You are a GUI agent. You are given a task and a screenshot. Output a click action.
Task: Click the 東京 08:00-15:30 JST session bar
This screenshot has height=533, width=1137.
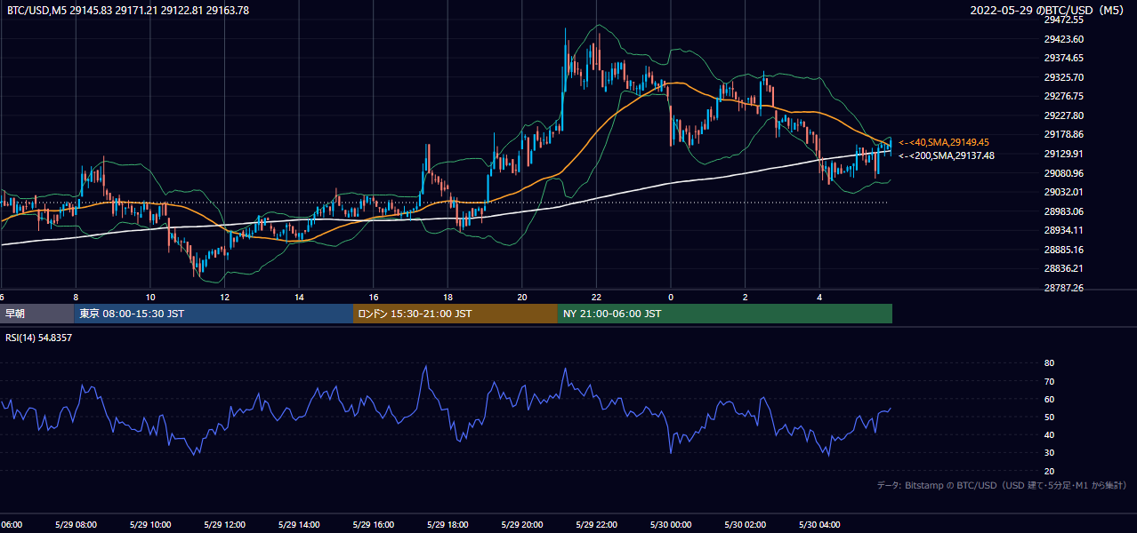coord(214,314)
